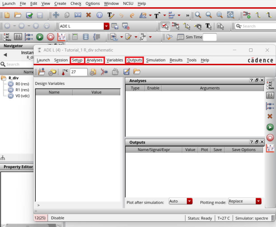Click the red X Delete icon in main toolbar
This screenshot has height=227, width=276.
(88, 15)
